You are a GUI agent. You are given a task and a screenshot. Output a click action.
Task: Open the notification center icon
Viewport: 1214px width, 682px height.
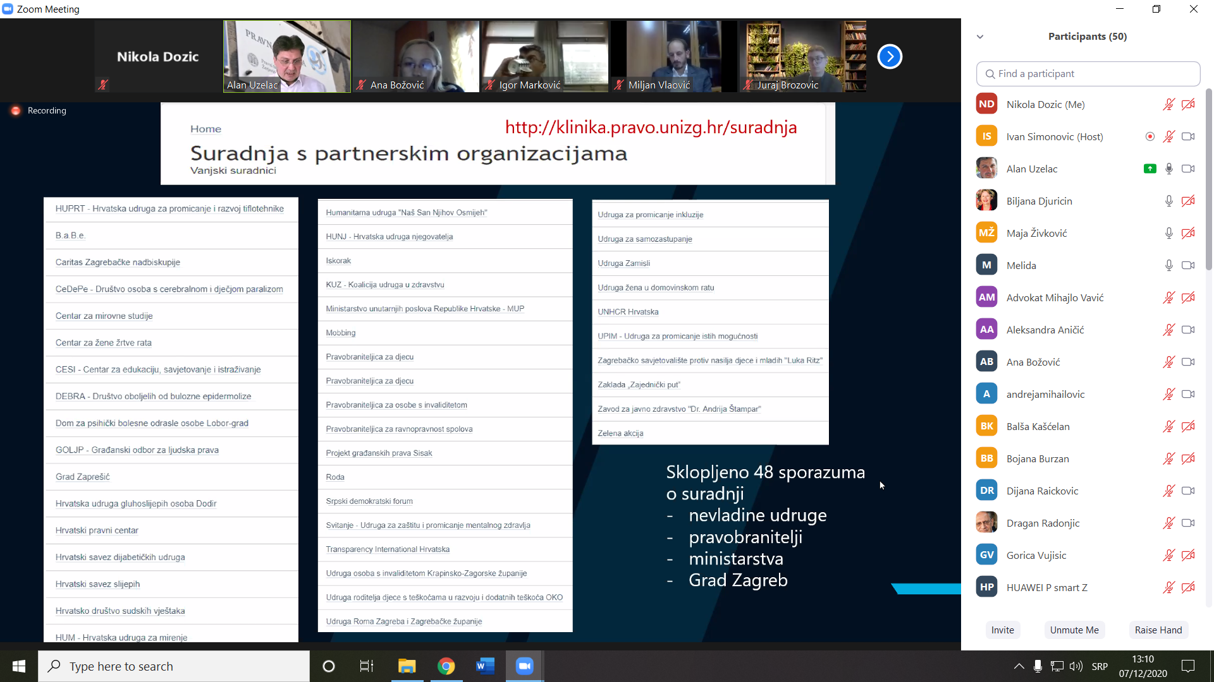tap(1188, 666)
